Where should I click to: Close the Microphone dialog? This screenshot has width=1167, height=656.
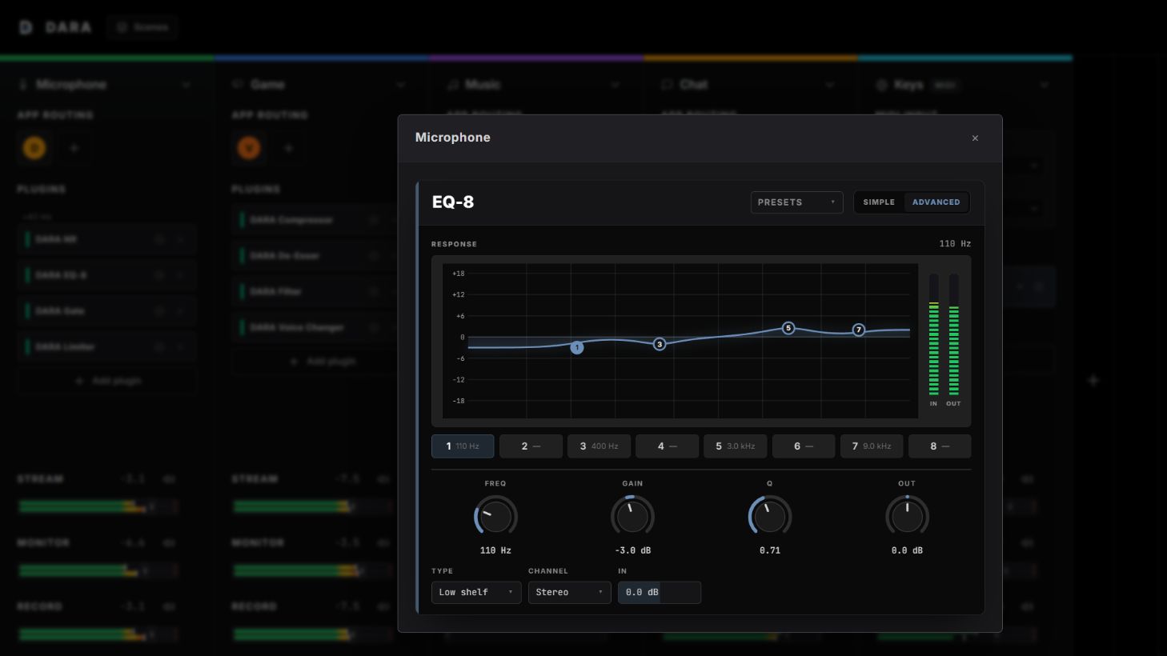pos(975,138)
